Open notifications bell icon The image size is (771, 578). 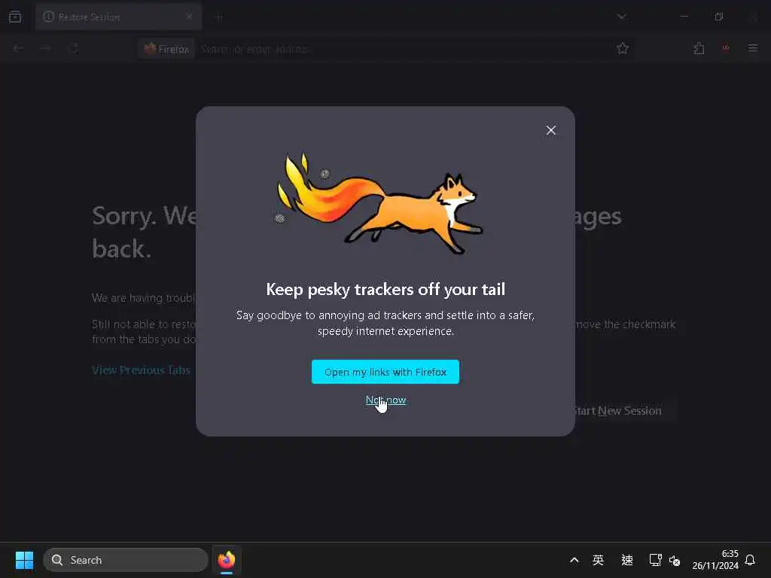click(x=750, y=560)
